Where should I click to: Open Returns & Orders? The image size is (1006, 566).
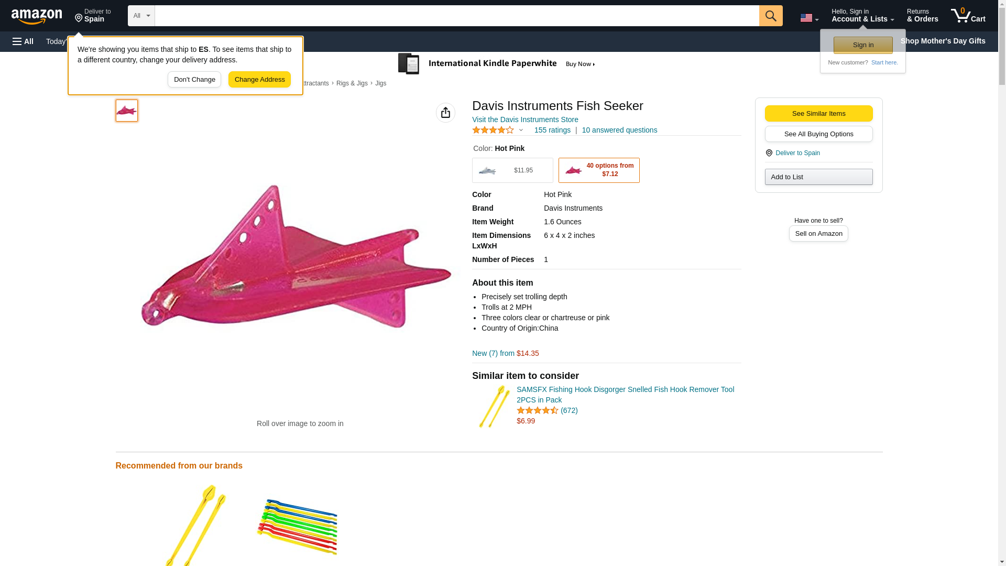(x=922, y=16)
